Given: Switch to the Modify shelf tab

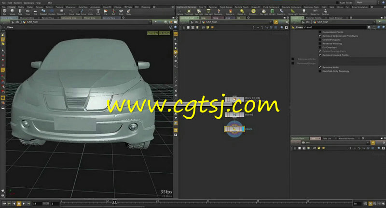Looking at the screenshot, I should (21, 7).
